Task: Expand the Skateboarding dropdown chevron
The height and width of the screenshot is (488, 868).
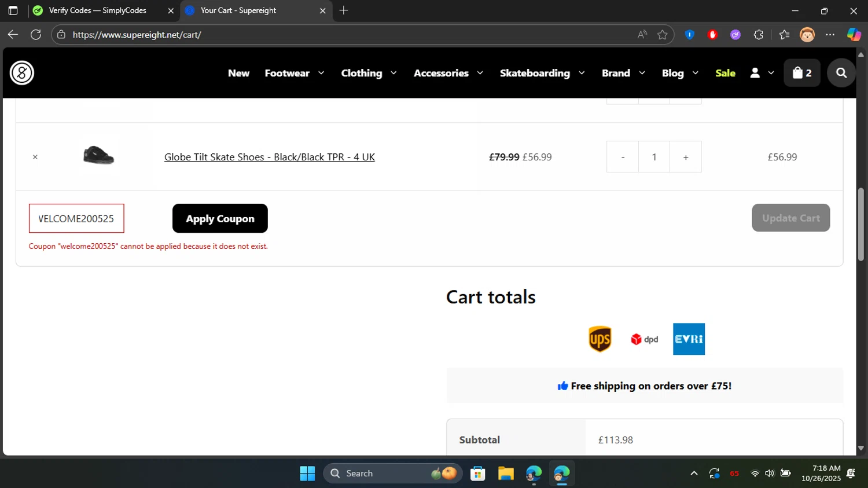Action: click(582, 73)
